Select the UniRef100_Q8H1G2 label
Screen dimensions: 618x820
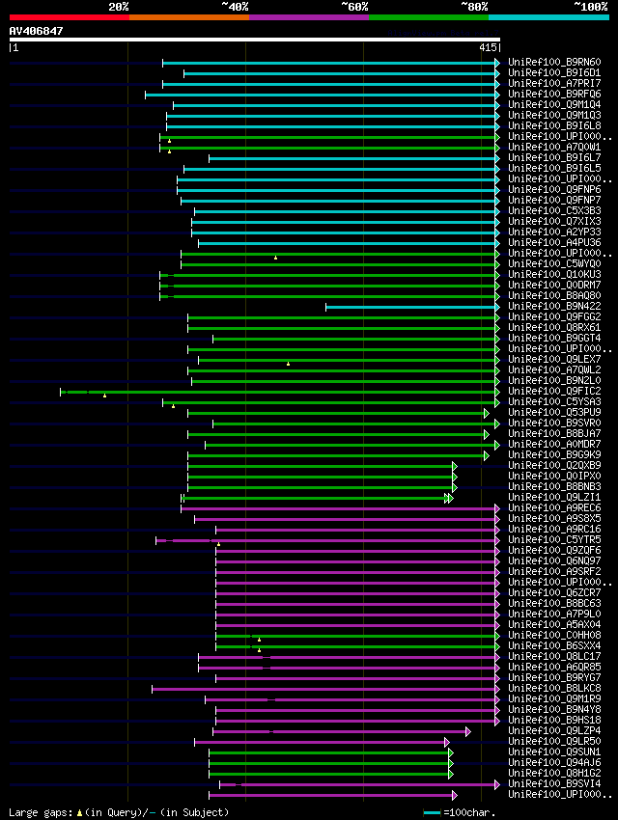554,773
